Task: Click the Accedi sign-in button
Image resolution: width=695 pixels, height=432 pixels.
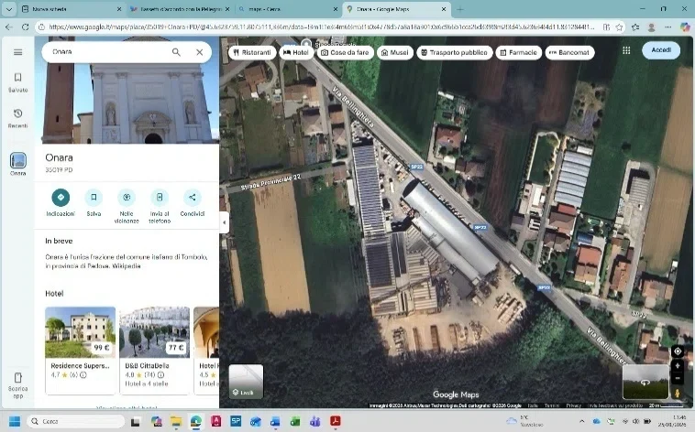Action: [x=661, y=50]
